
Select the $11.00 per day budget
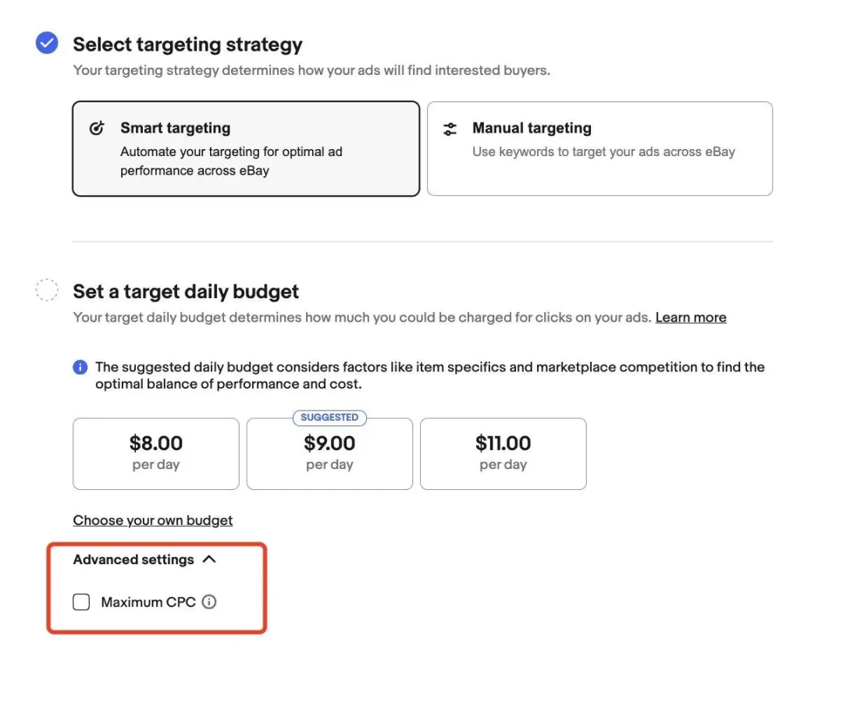point(503,454)
